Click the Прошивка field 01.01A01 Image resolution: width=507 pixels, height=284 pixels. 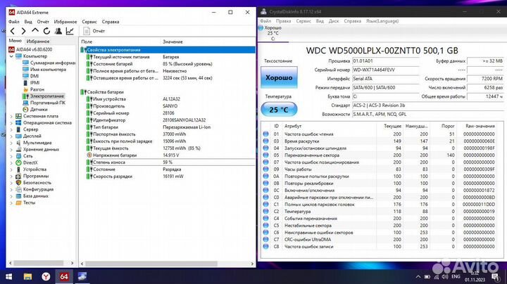385,61
